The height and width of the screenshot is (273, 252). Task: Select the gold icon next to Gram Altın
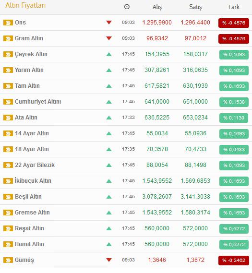[8, 38]
